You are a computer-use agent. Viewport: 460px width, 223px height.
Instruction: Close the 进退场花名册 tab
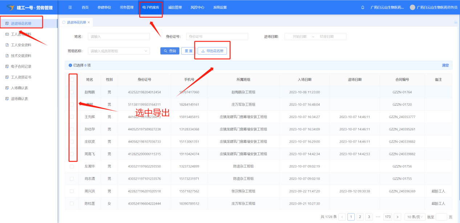[x=89, y=22]
